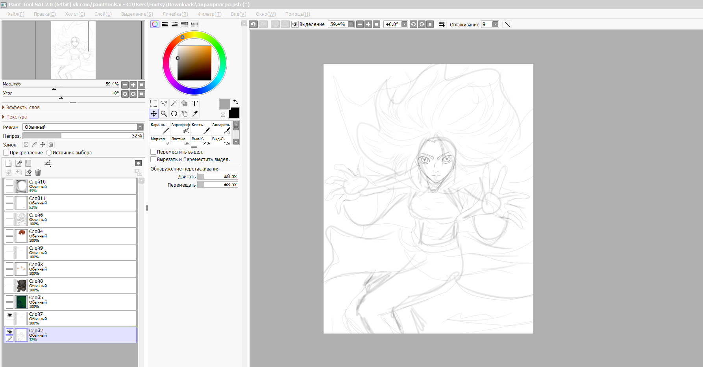
Task: Select the Zoom magnifier tool
Action: 164,114
